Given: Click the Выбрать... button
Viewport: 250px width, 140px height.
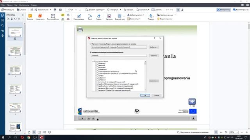Looking at the screenshot, I should coord(154,47).
